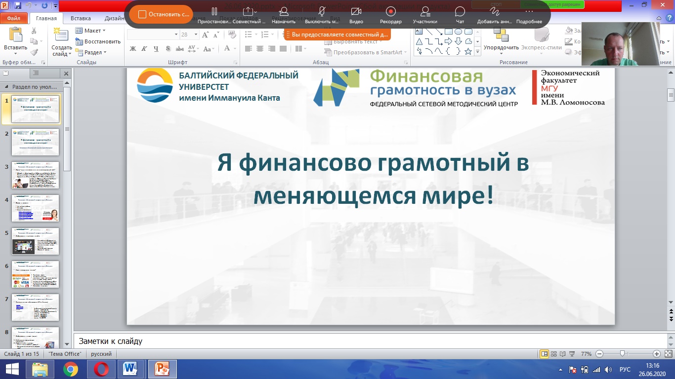The height and width of the screenshot is (379, 675).
Task: Toggle align text left
Action: click(248, 48)
